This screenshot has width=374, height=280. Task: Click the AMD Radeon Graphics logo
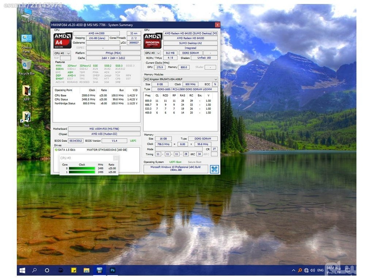point(152,40)
